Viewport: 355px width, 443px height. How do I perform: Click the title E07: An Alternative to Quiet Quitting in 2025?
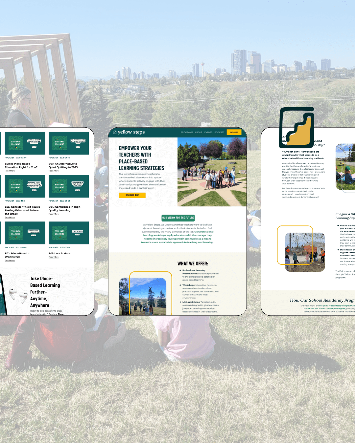click(x=63, y=165)
